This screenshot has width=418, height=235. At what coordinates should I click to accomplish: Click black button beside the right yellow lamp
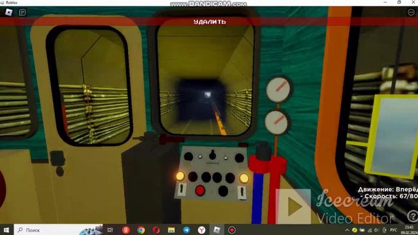point(230,178)
